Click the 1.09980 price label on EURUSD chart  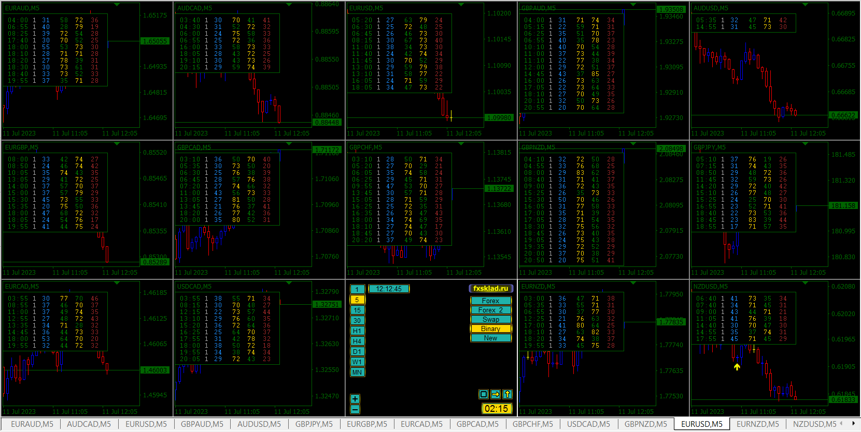pos(499,118)
